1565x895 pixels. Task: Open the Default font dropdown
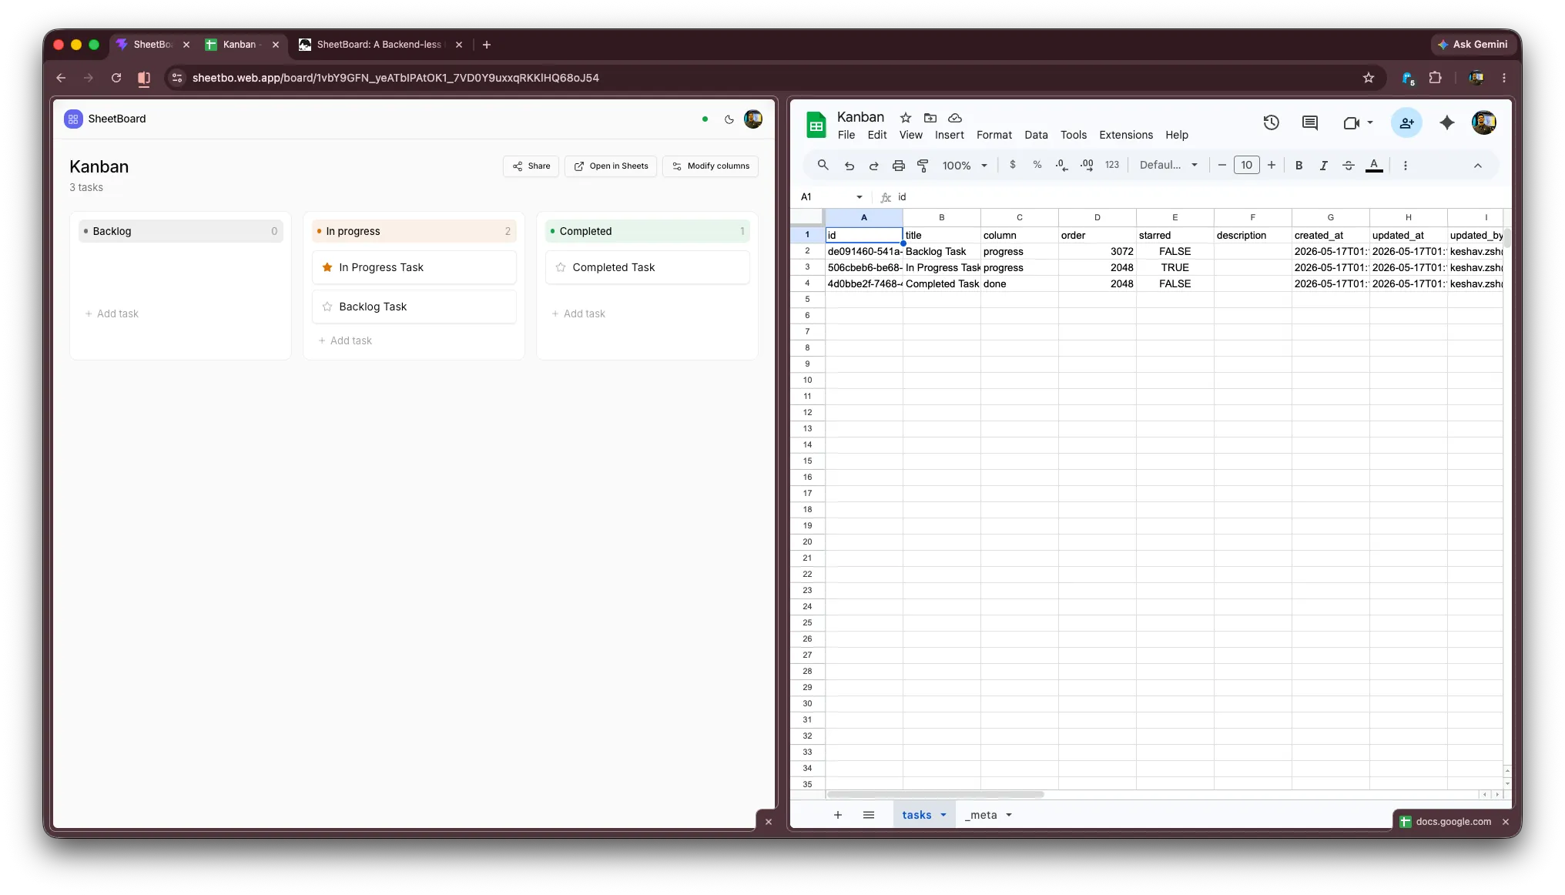click(x=1168, y=165)
